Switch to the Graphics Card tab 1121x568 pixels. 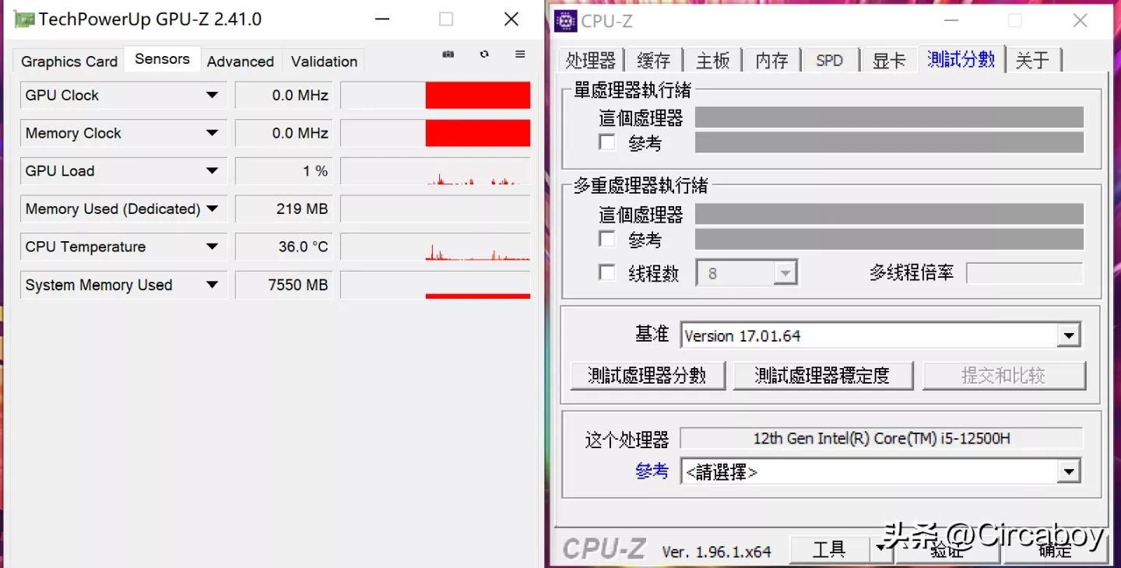68,61
